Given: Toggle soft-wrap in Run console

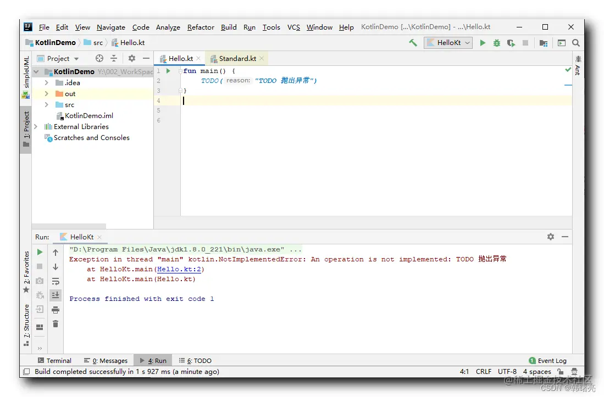Looking at the screenshot, I should point(56,281).
